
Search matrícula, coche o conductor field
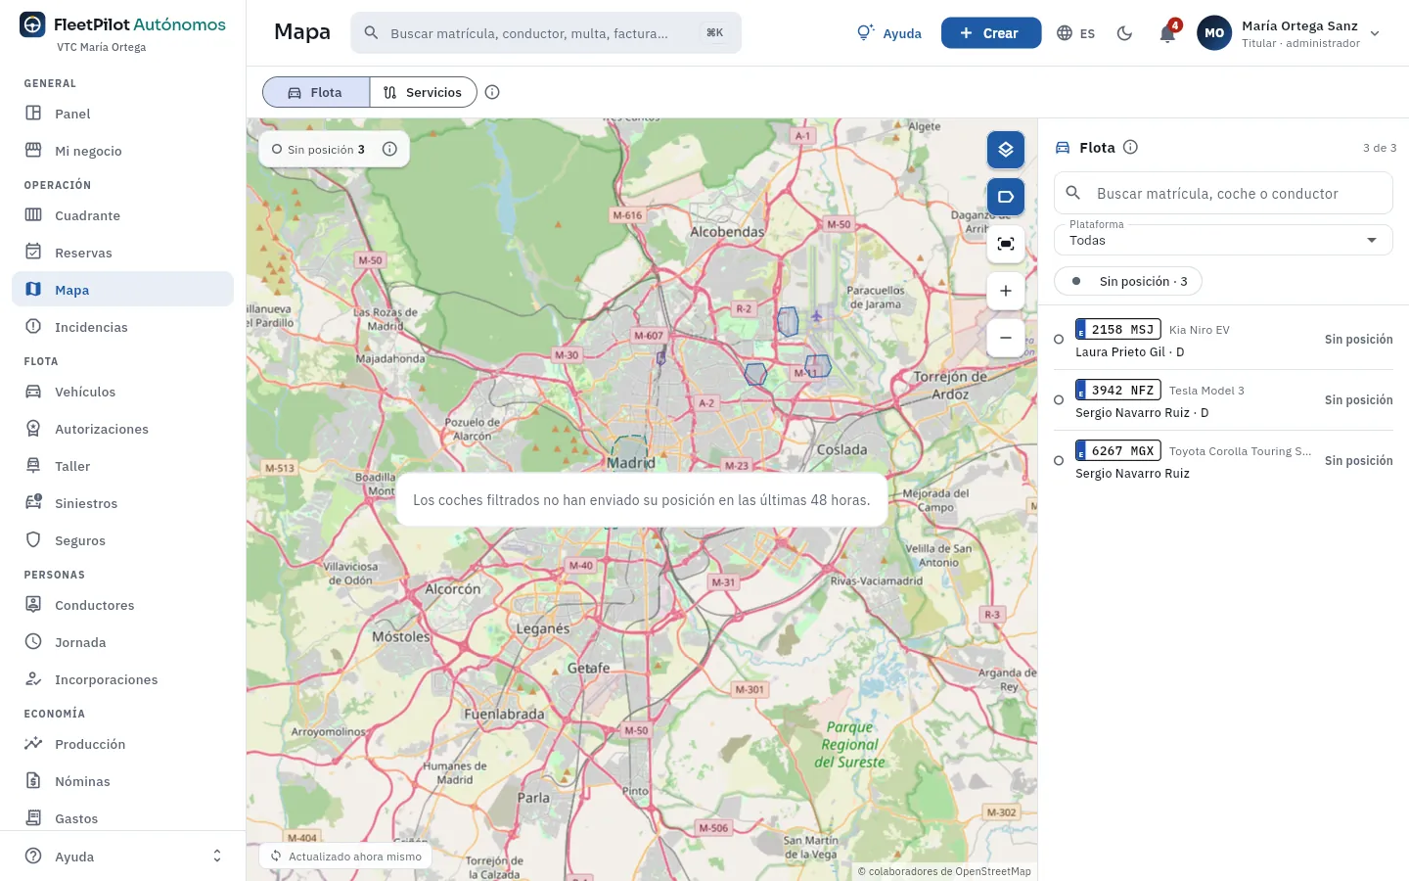pyautogui.click(x=1223, y=194)
